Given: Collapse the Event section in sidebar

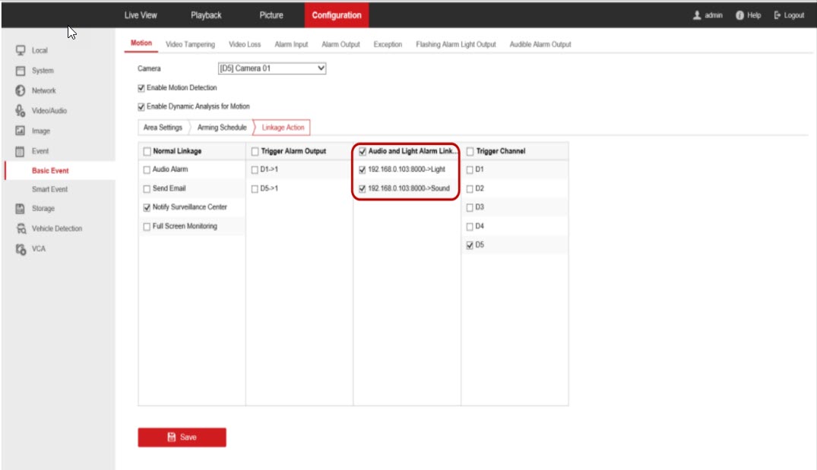Looking at the screenshot, I should pos(40,151).
